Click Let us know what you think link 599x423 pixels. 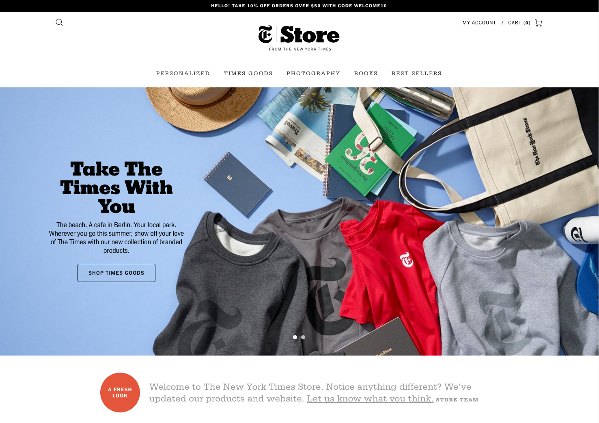point(370,399)
